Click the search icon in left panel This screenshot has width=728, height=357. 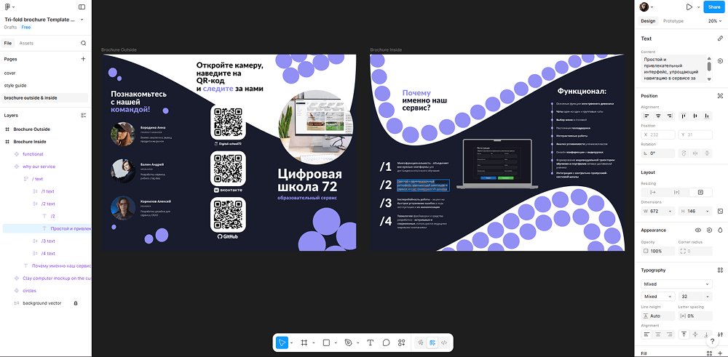(x=83, y=43)
